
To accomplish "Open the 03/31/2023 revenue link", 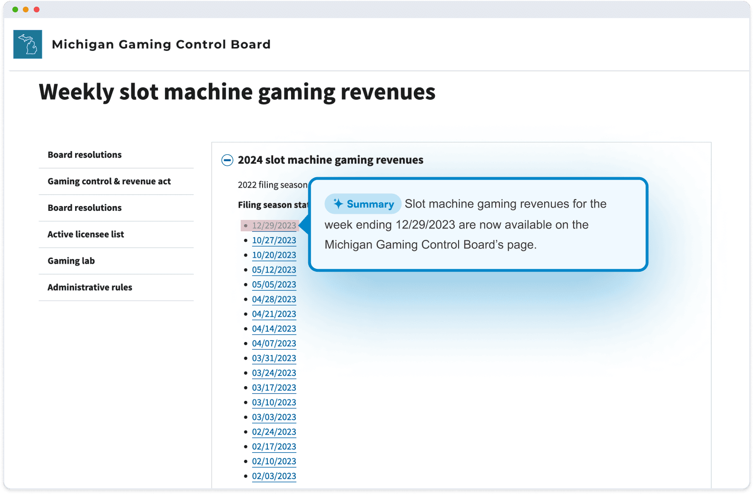I will tap(274, 358).
